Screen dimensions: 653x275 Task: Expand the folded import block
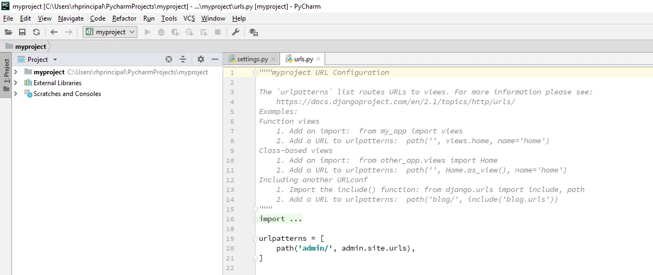click(x=255, y=219)
